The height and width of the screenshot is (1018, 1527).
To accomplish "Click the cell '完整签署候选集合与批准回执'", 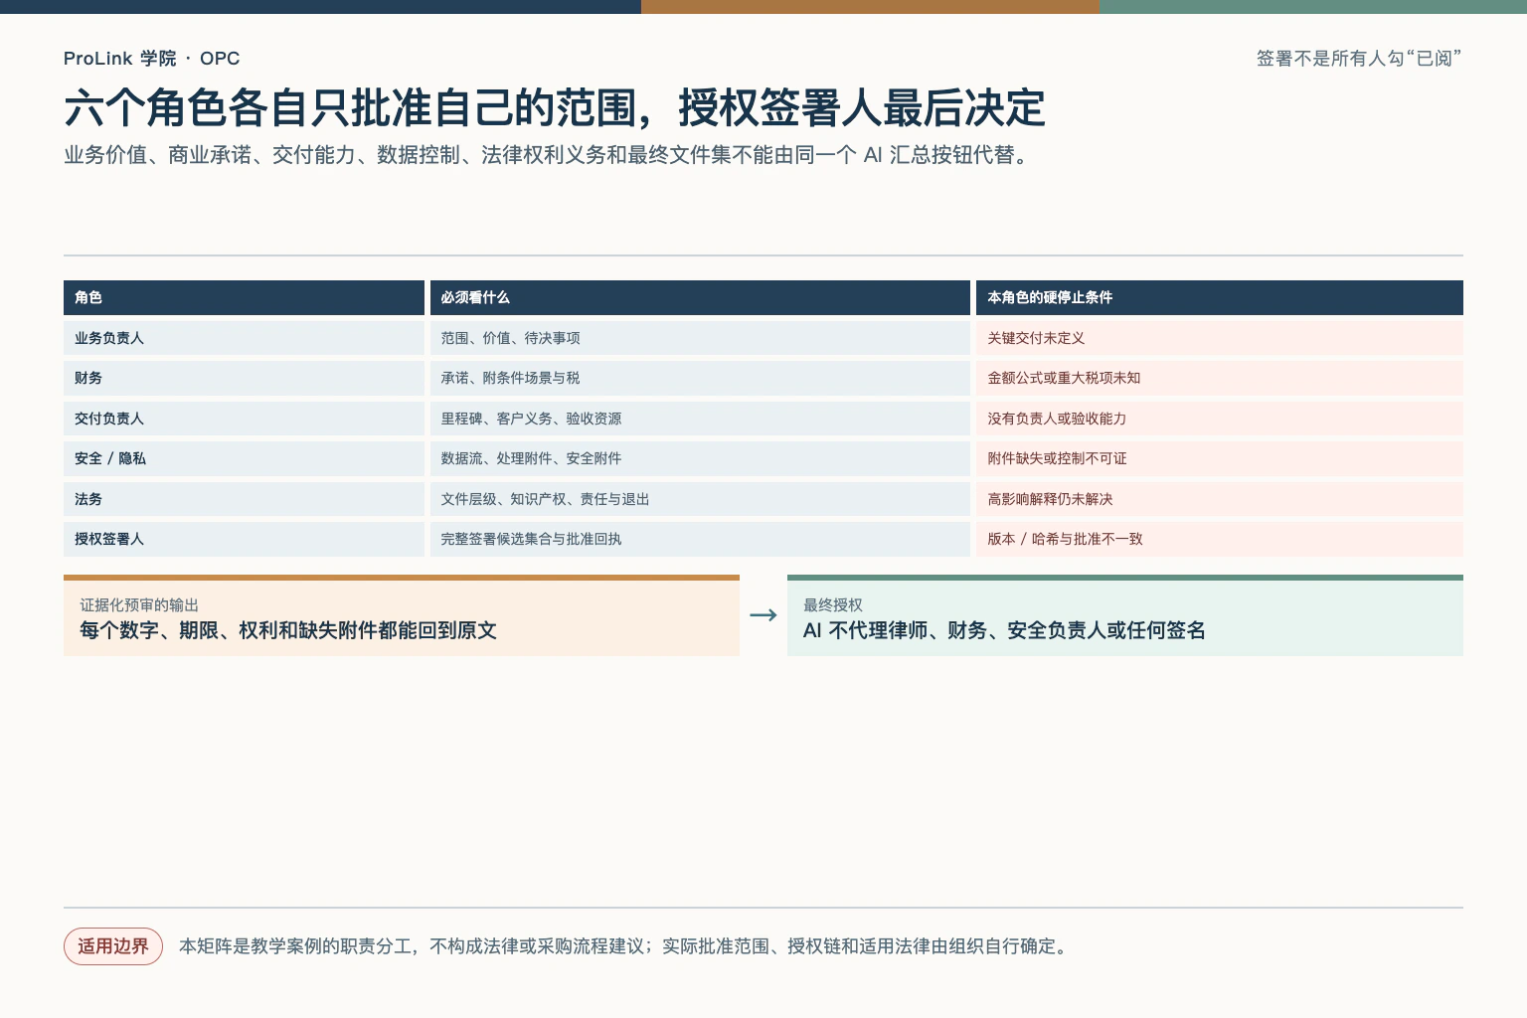I will [x=700, y=539].
